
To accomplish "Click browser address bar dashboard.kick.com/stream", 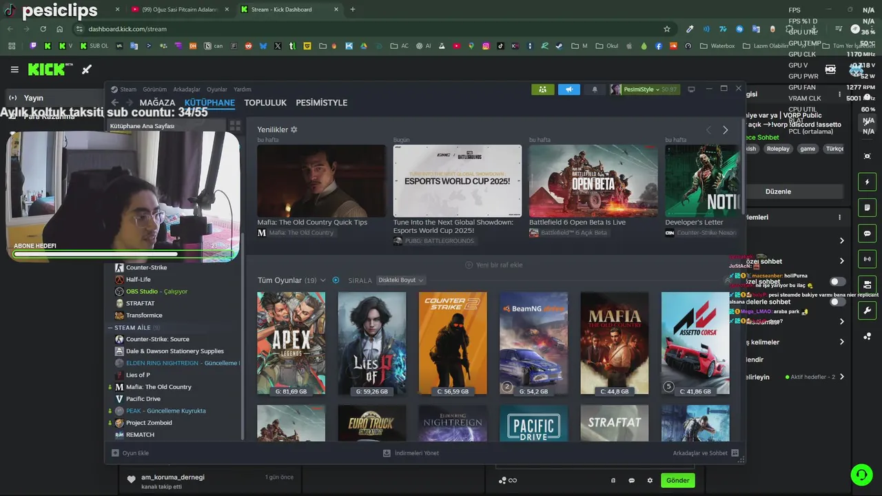I will click(x=372, y=29).
